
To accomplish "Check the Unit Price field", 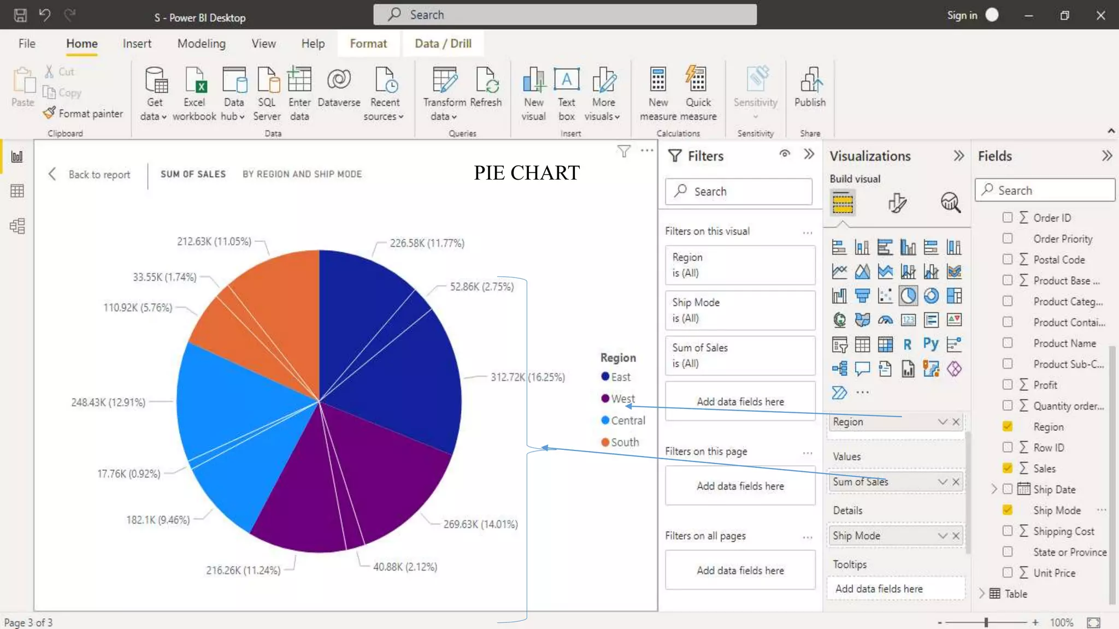I will coord(1008,572).
